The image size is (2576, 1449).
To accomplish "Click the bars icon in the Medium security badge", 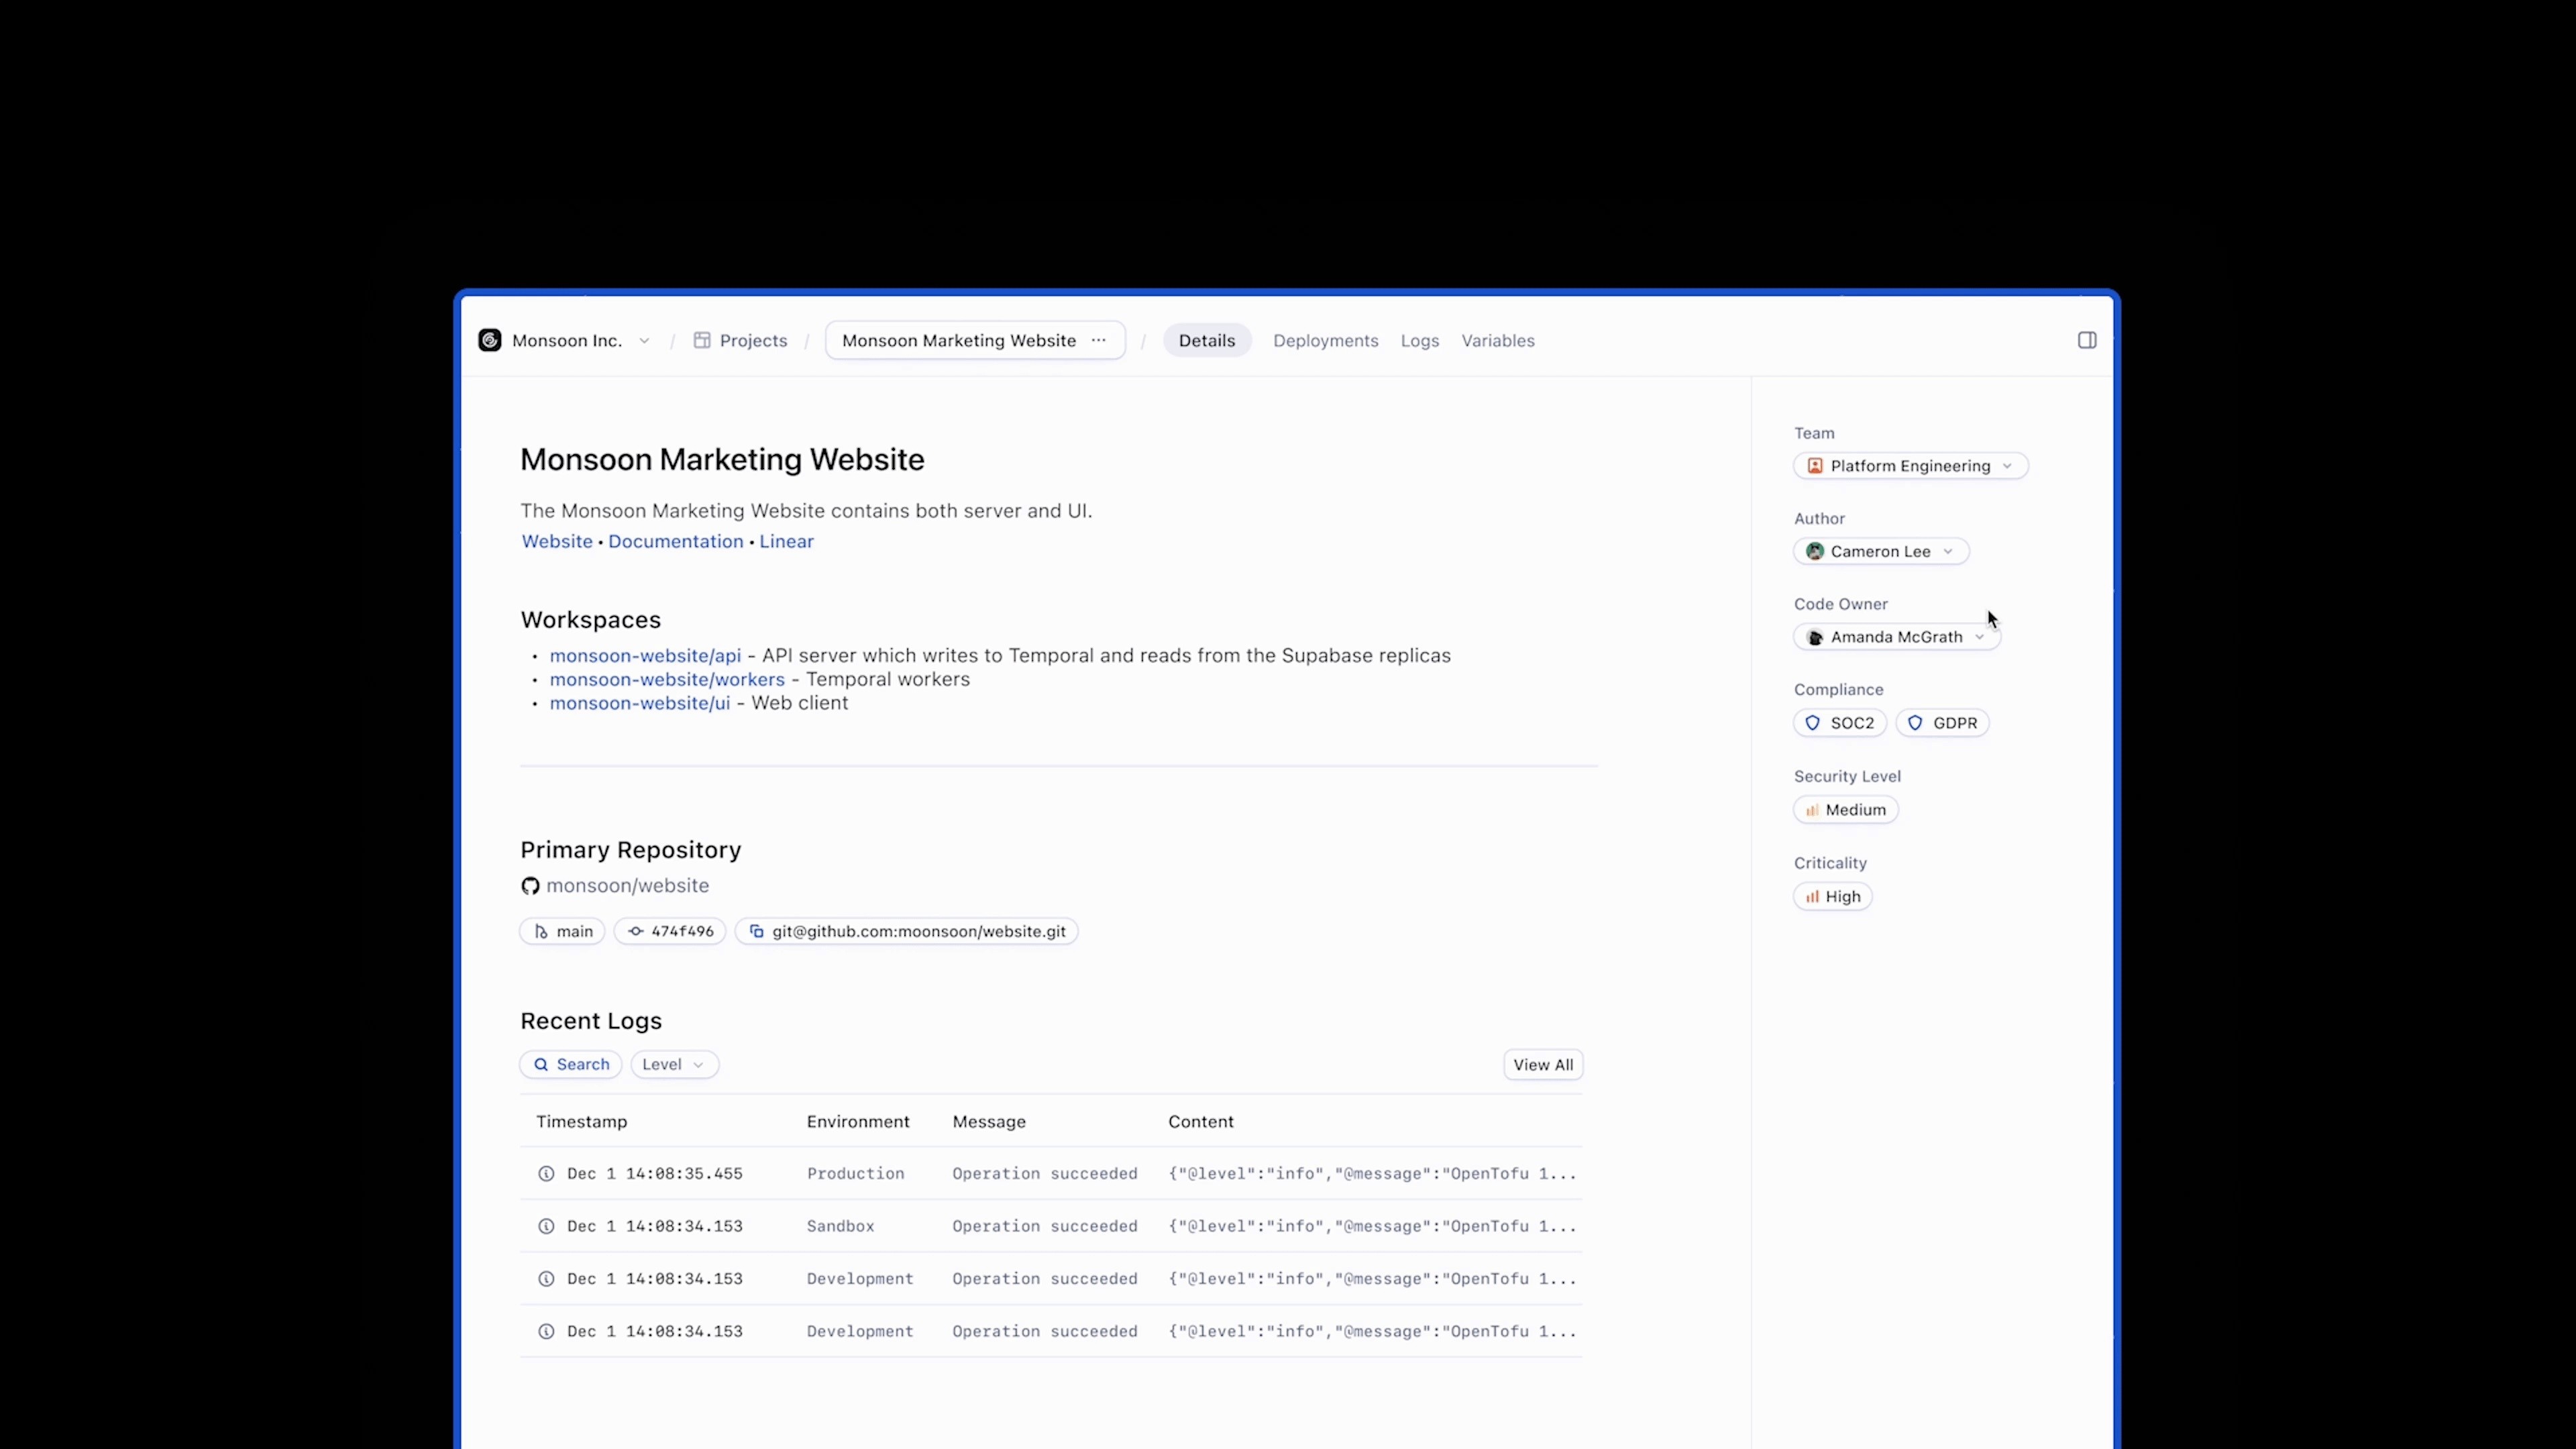I will pyautogui.click(x=1812, y=810).
